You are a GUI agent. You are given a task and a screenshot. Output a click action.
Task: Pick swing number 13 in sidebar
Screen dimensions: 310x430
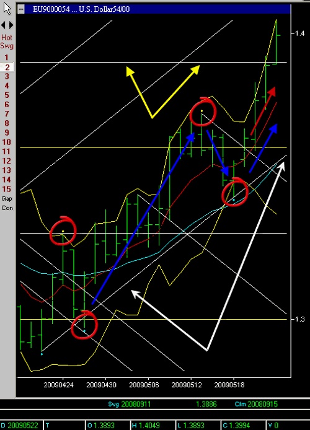coord(7,170)
